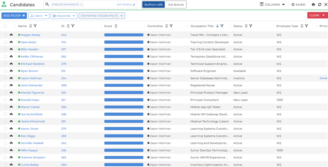Open Employee Type column filter funnel
Image resolution: width=328 pixels, height=167 pixels.
pos(306,26)
